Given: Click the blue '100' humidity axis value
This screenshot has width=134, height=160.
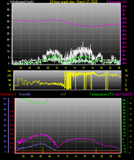Looking at the screenshot, I should (x=5, y=99).
